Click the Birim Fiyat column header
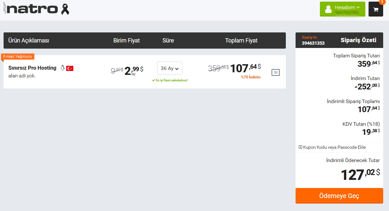389x211 pixels. coord(127,41)
